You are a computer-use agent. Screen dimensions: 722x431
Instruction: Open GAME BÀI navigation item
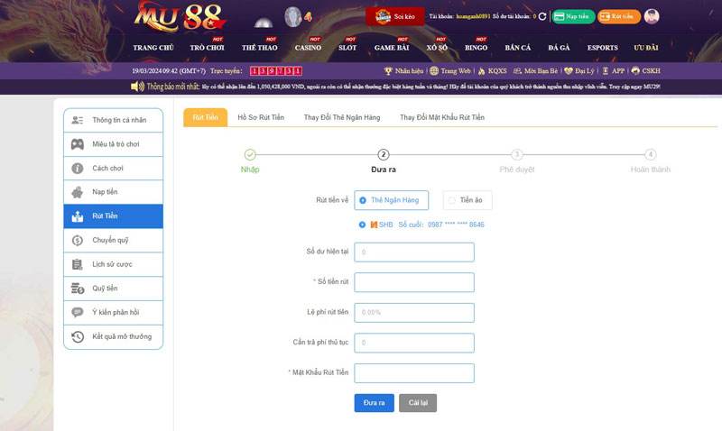[x=392, y=48]
